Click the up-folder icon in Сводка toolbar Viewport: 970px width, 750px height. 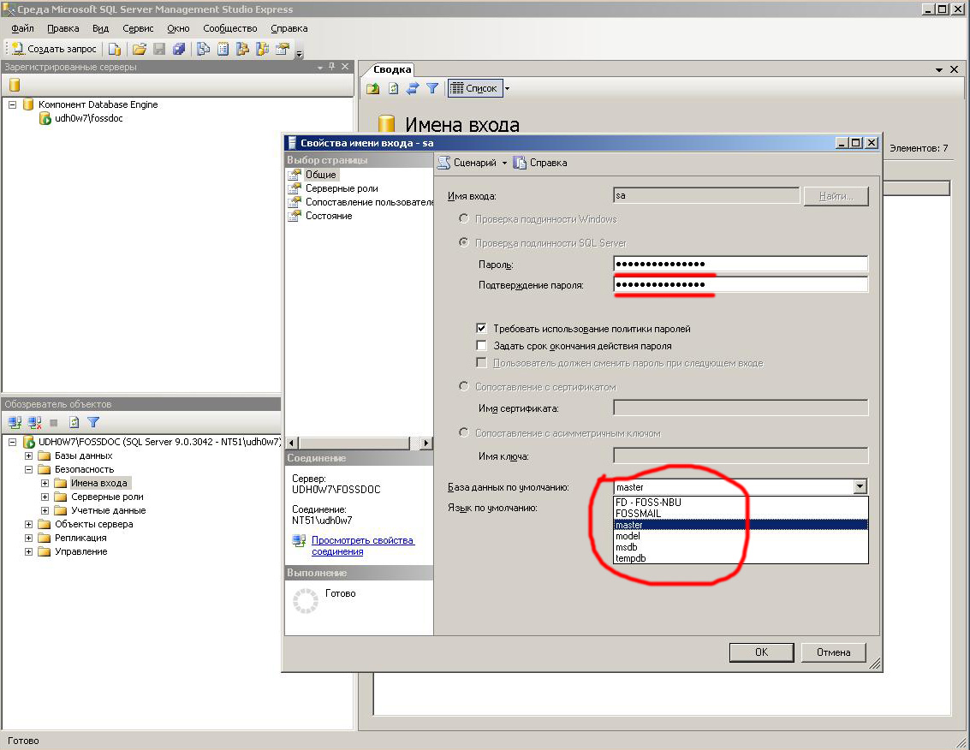click(x=372, y=88)
